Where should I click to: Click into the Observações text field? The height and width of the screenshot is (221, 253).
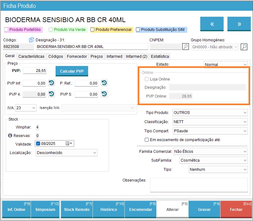[x=199, y=185]
